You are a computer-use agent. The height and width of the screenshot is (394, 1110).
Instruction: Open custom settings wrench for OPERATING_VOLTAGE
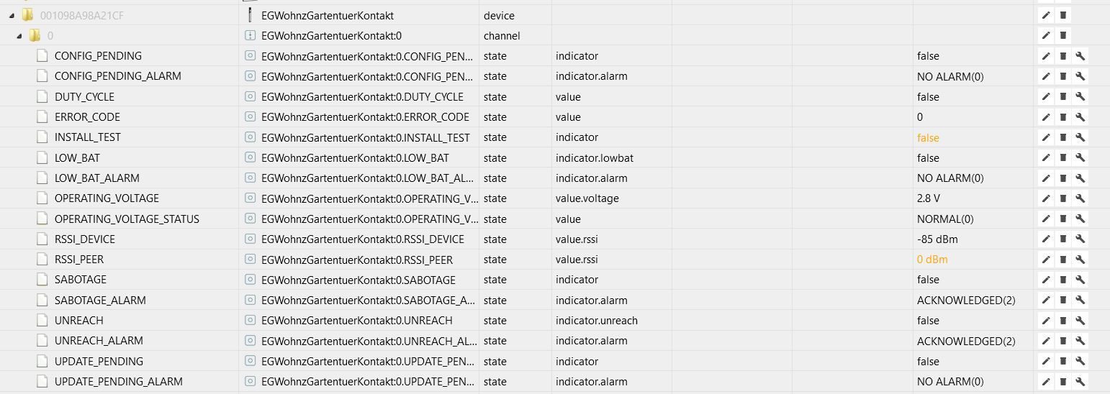point(1080,198)
